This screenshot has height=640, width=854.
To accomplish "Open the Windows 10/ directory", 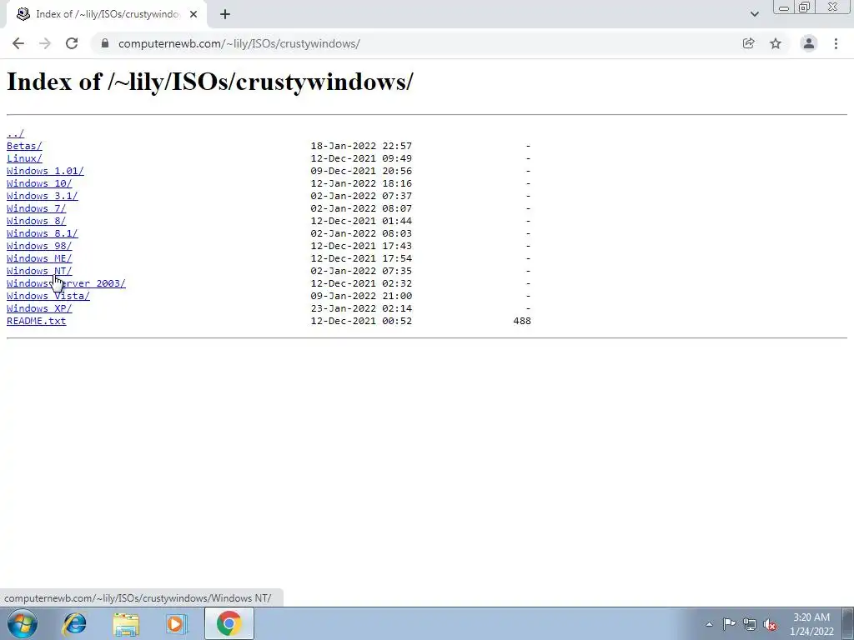I will [x=39, y=183].
